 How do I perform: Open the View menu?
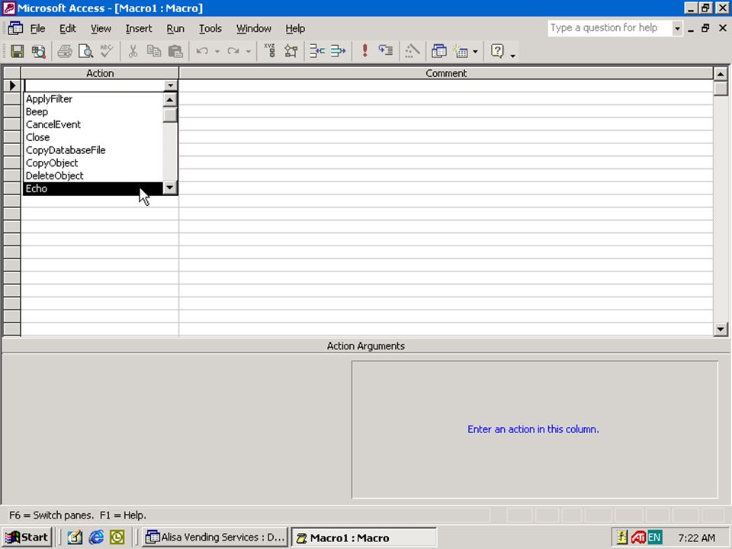(101, 28)
